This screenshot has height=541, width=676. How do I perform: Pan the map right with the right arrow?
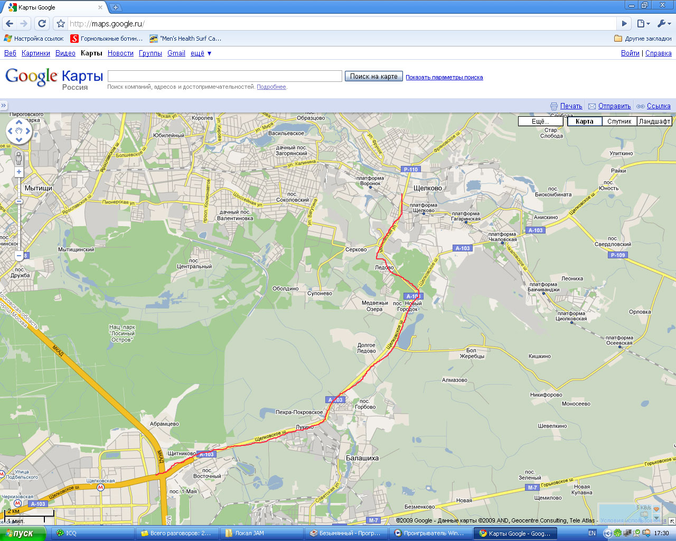28,131
